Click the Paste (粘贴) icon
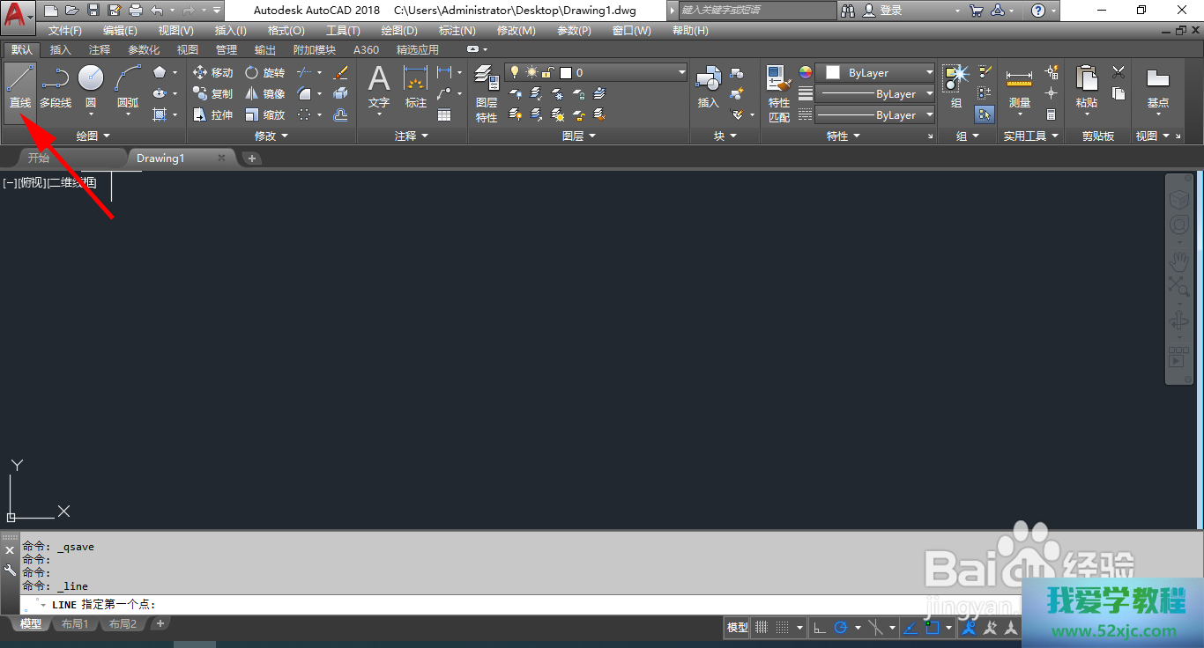 [x=1087, y=88]
